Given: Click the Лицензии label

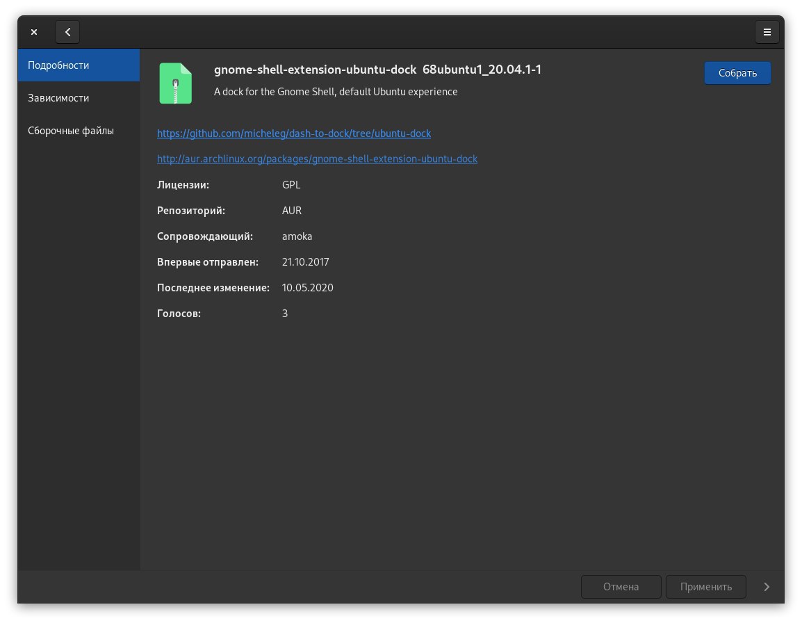Looking at the screenshot, I should 183,185.
